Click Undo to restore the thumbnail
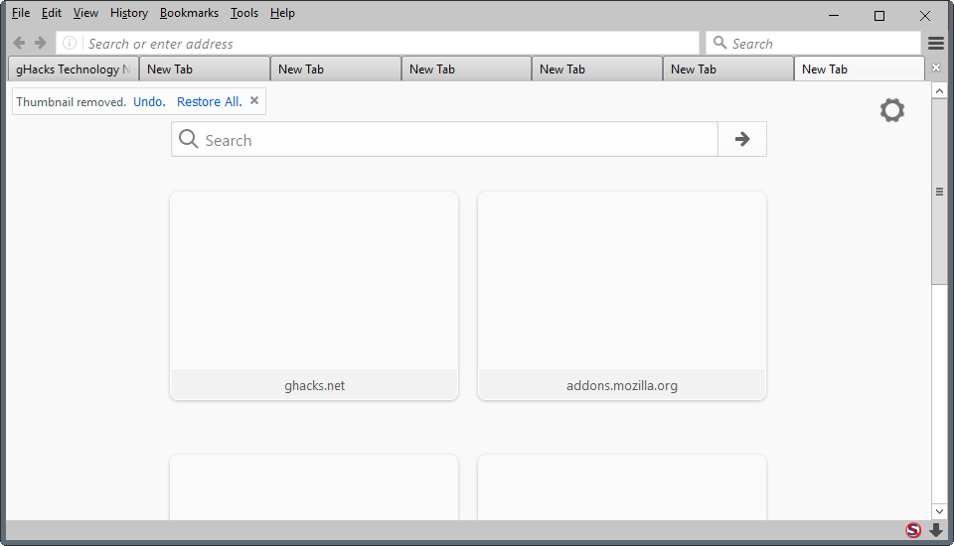954x546 pixels. point(149,101)
